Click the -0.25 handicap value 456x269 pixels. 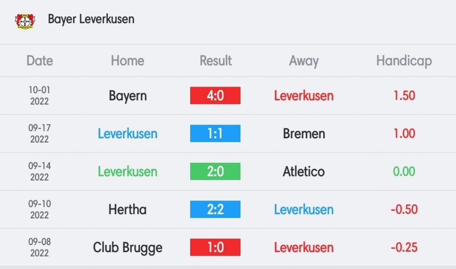[404, 247]
